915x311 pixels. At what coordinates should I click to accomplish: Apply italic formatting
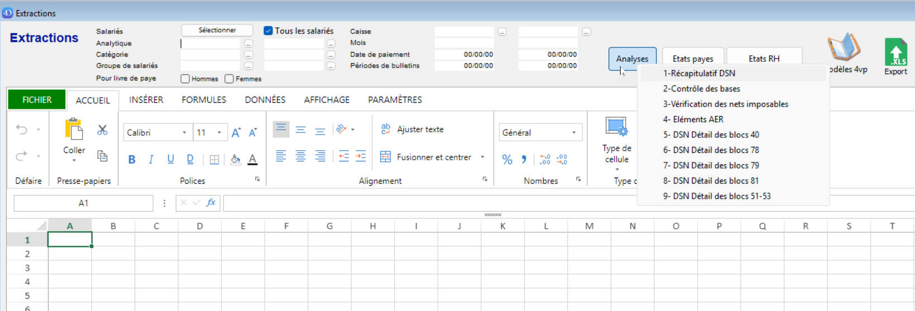(x=151, y=160)
